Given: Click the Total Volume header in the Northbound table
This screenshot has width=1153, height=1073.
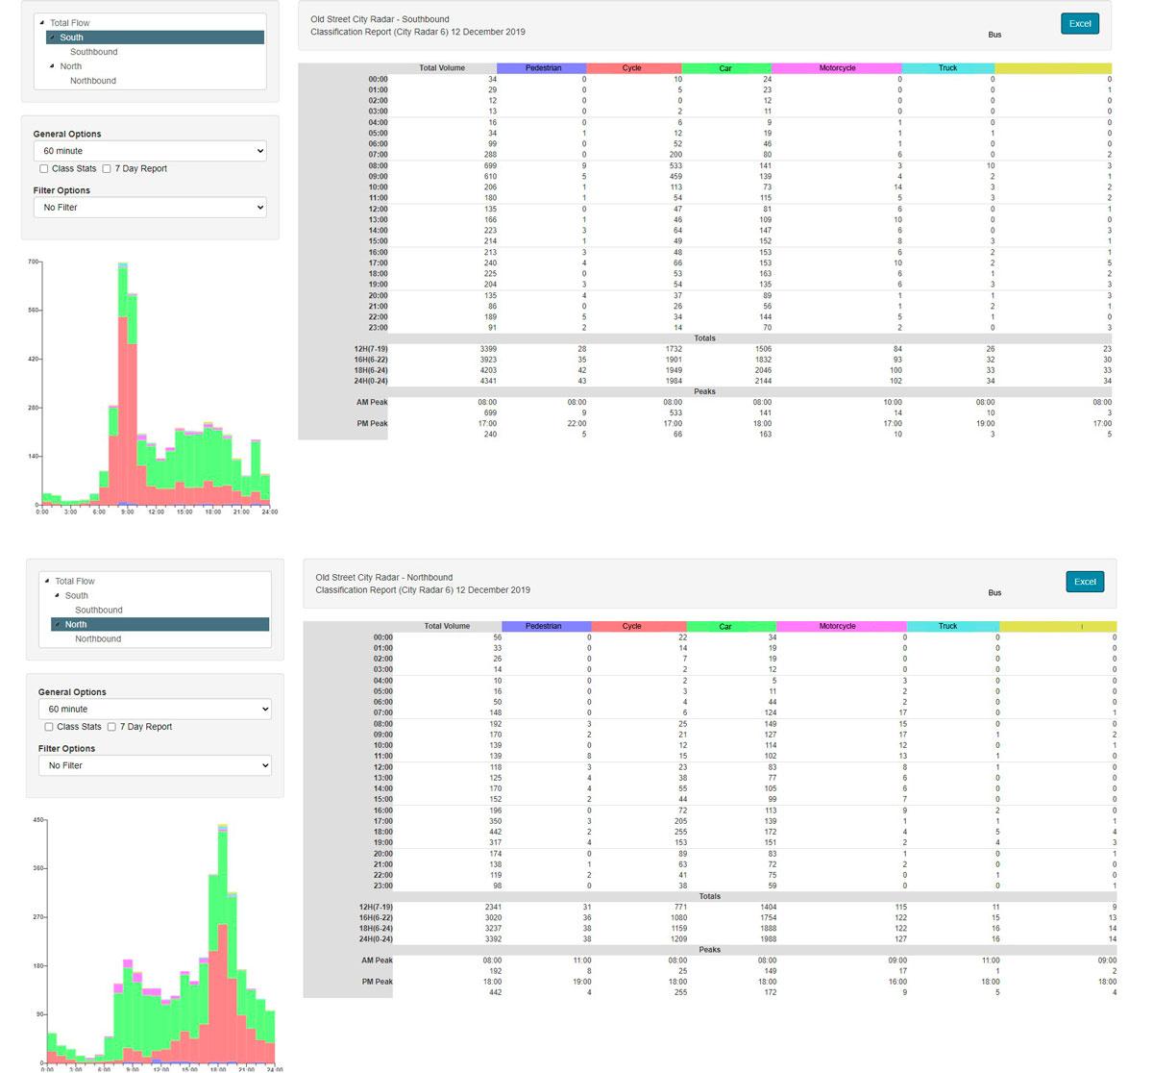Looking at the screenshot, I should 447,626.
